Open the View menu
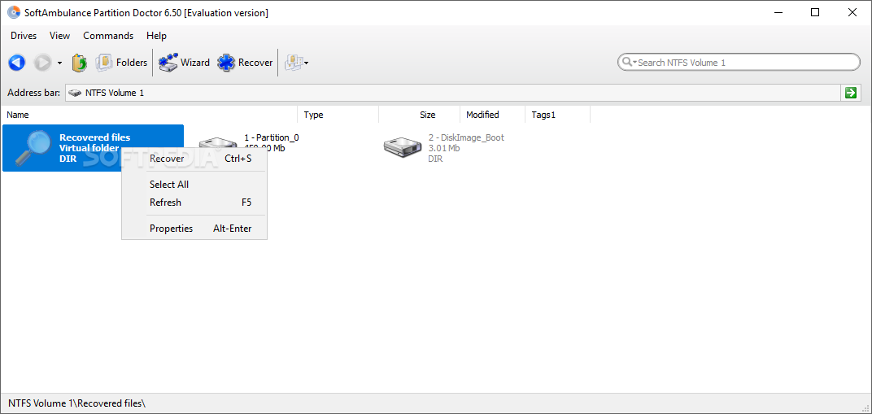Image resolution: width=872 pixels, height=414 pixels. (59, 36)
